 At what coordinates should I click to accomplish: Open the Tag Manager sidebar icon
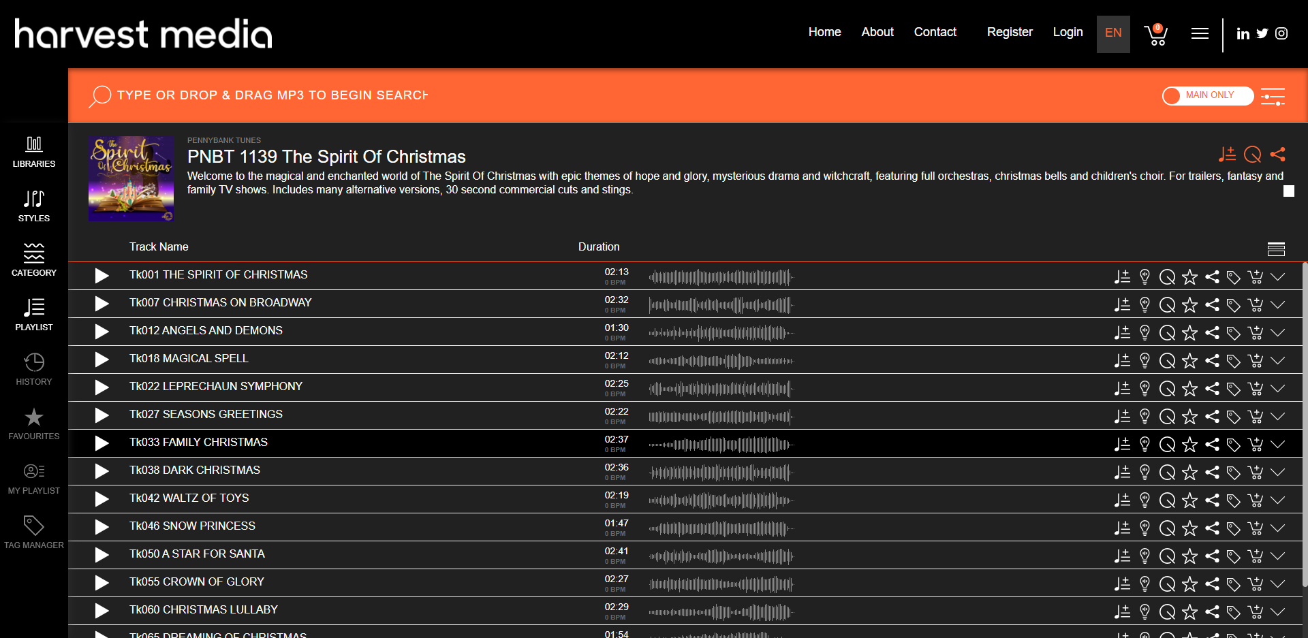click(33, 532)
